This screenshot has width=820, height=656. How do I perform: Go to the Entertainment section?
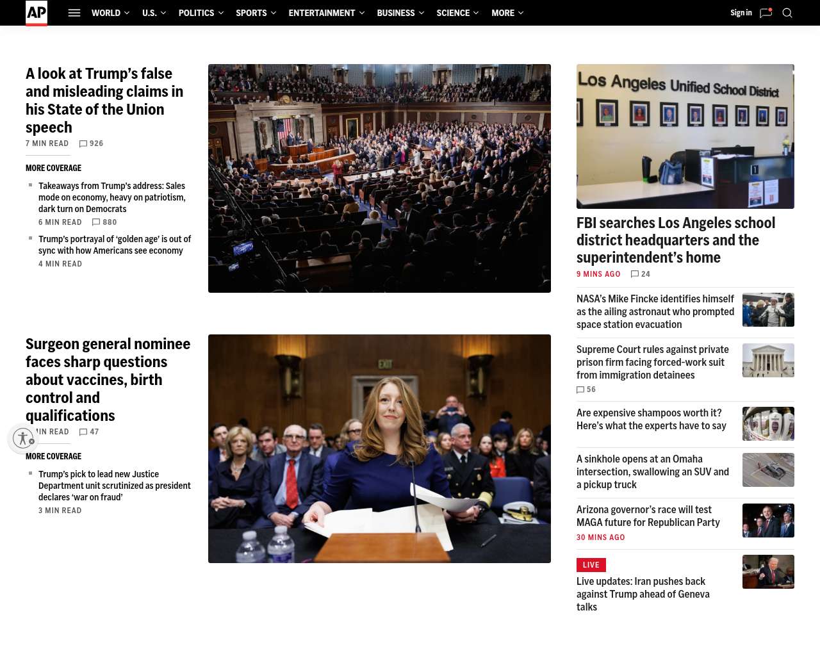point(322,13)
